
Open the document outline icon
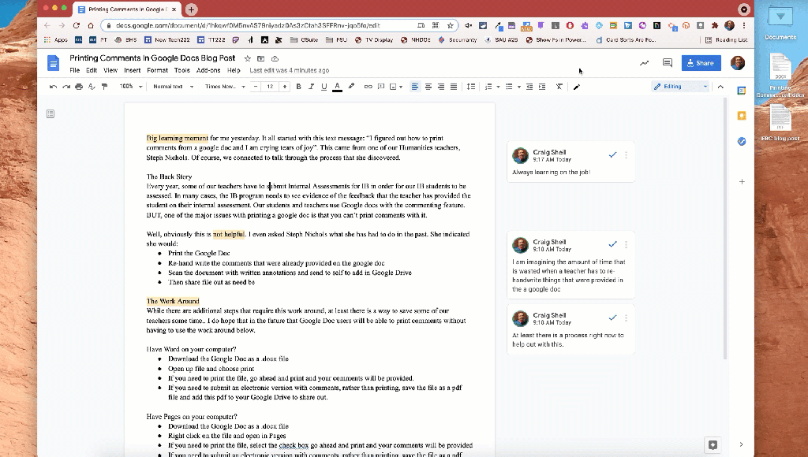click(x=50, y=114)
